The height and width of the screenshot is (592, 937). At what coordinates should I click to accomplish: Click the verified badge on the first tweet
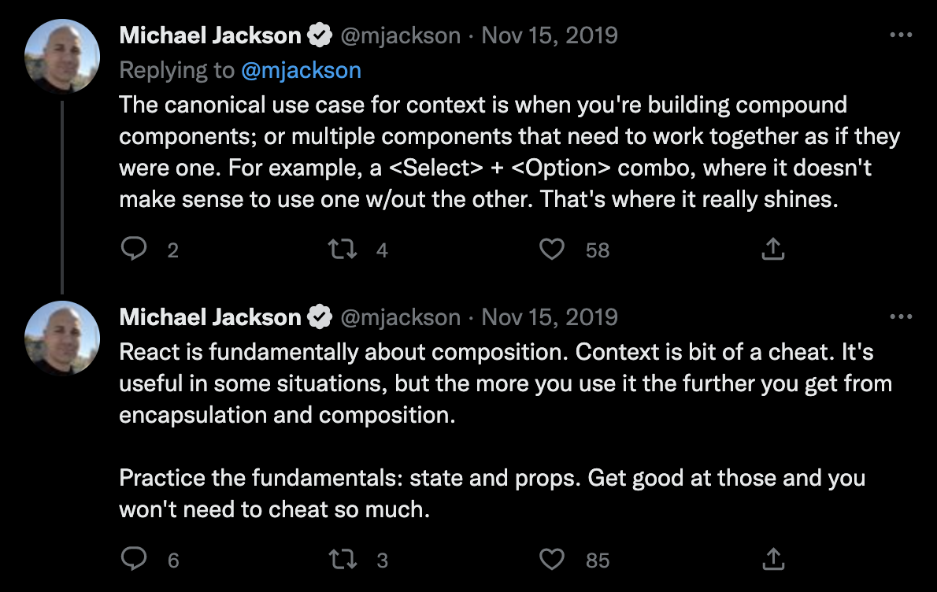pyautogui.click(x=320, y=35)
